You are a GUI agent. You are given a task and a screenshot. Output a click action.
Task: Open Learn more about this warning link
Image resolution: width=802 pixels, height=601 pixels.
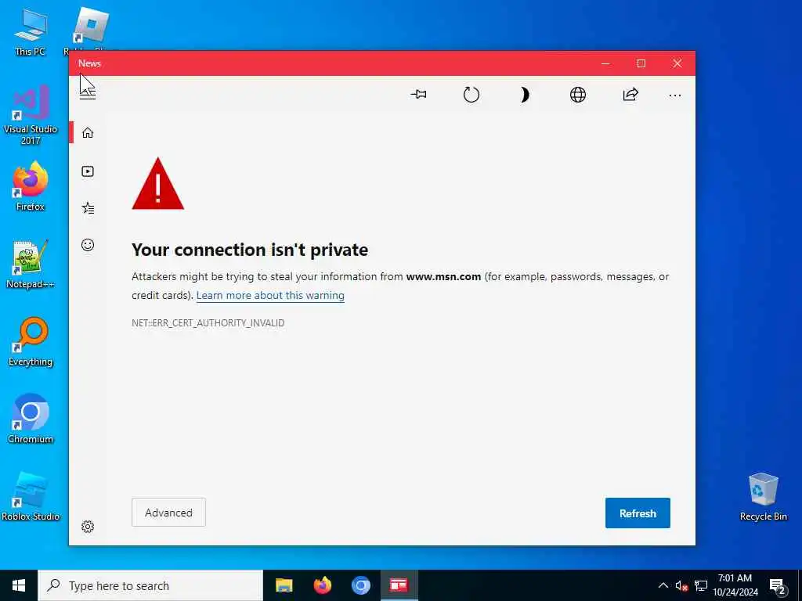click(270, 295)
